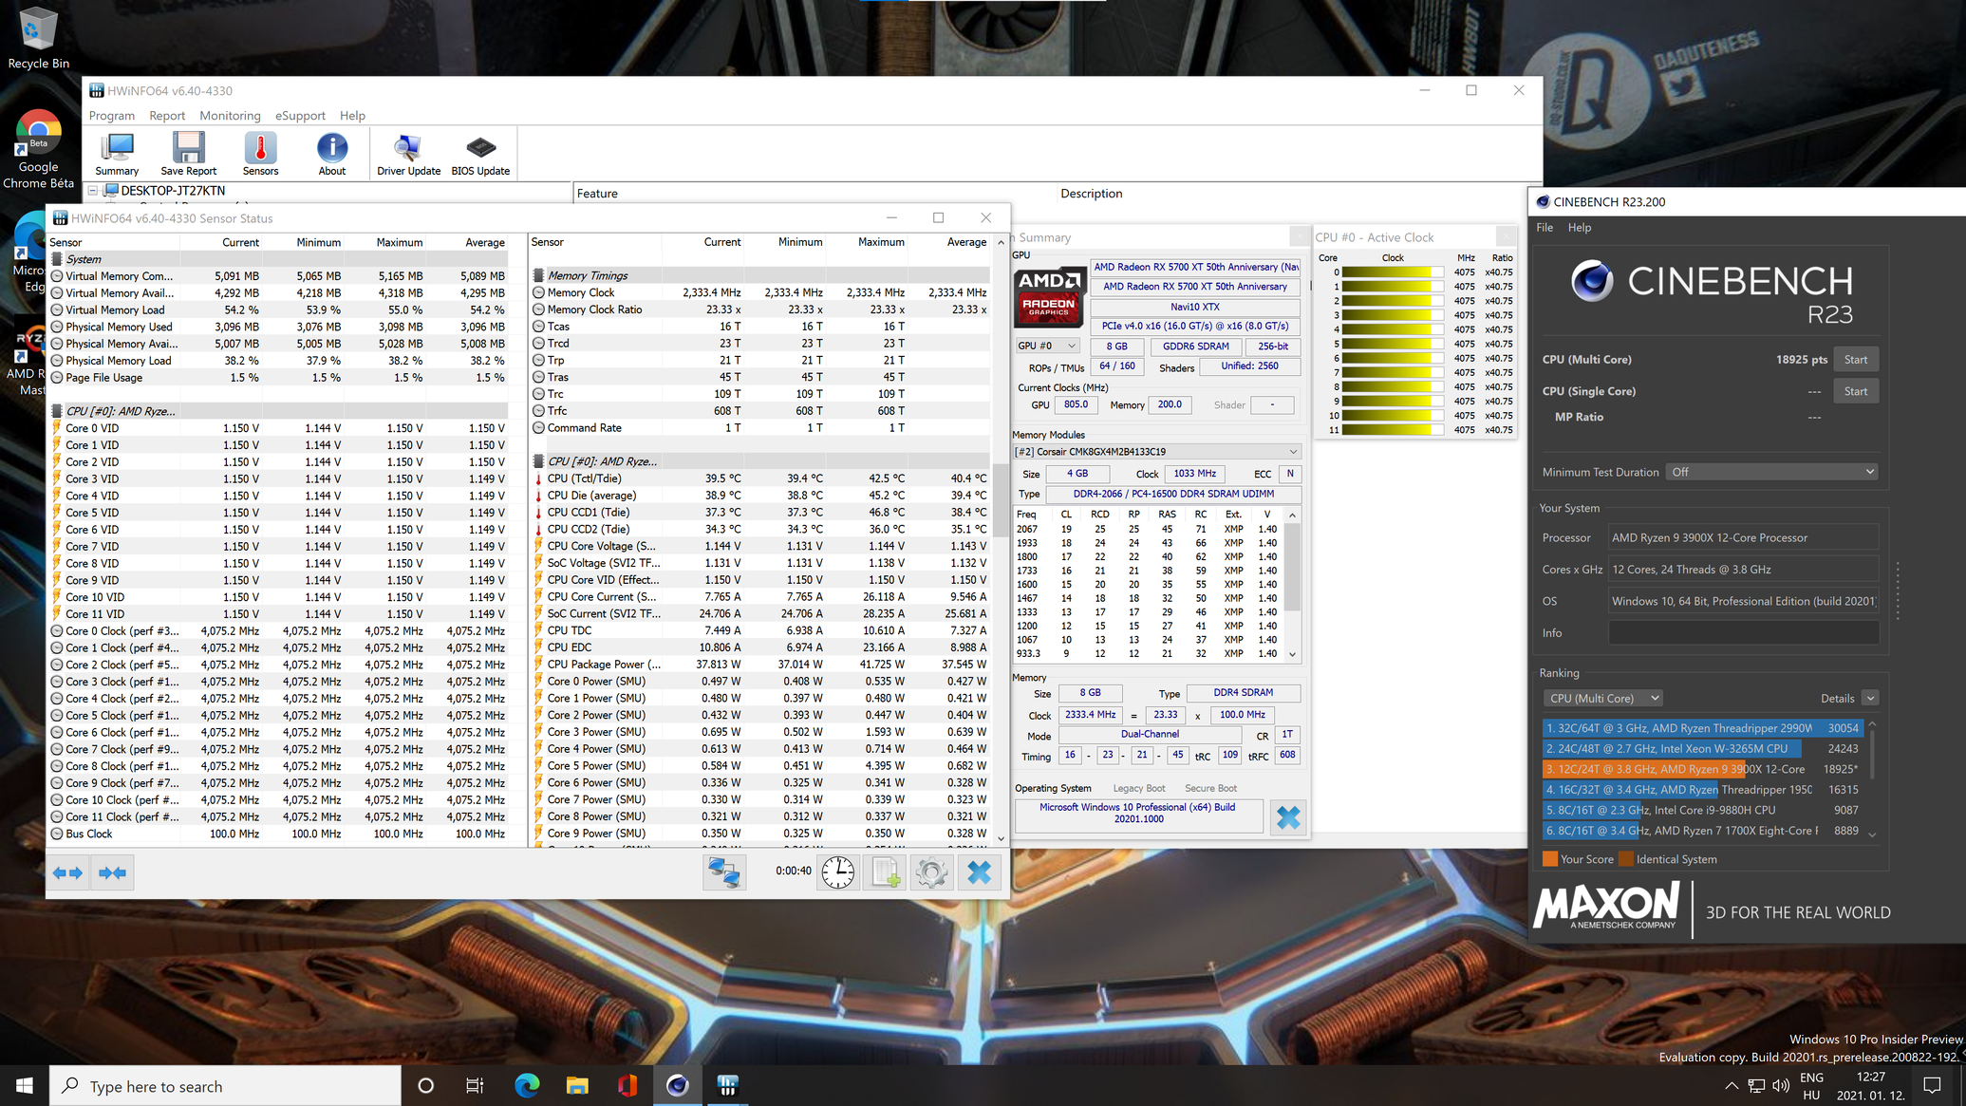Click the Info input field in Cinebench
The image size is (1966, 1106).
pyautogui.click(x=1743, y=633)
